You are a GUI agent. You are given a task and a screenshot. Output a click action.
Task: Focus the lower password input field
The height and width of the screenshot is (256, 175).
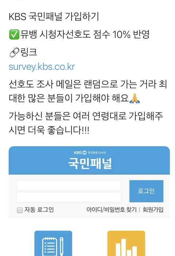click(x=69, y=197)
